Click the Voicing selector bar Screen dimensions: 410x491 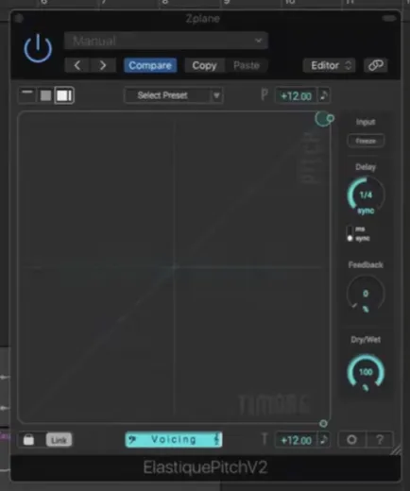click(x=174, y=439)
